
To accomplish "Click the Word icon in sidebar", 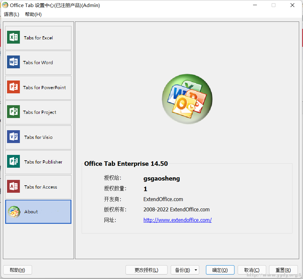I will tap(13, 62).
